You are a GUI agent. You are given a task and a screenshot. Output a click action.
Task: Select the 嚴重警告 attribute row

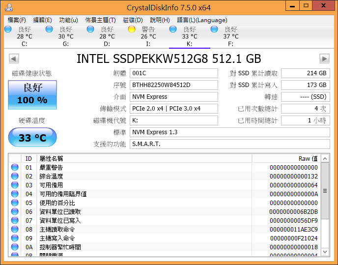[x=165, y=168]
